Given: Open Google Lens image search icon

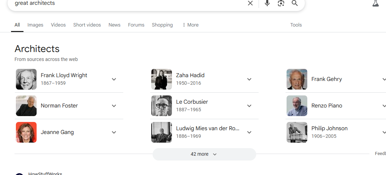Looking at the screenshot, I should 281,3.
